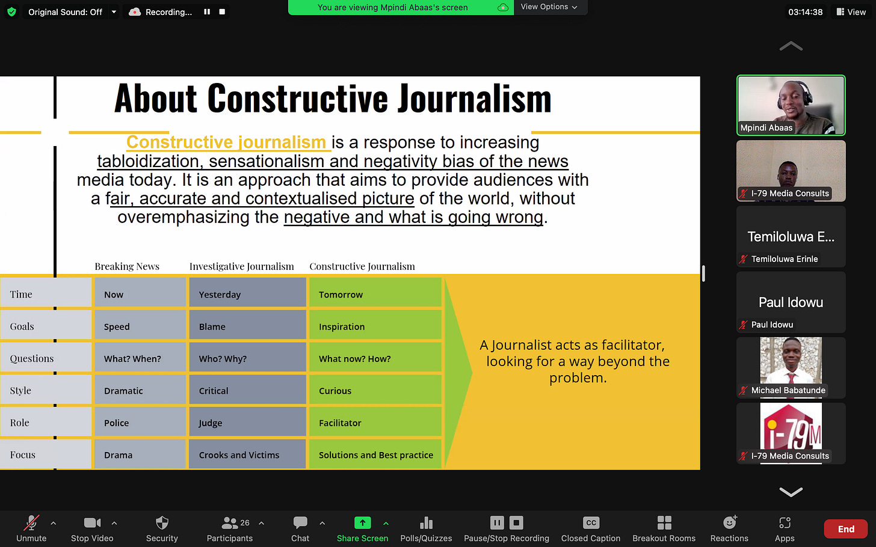Image resolution: width=876 pixels, height=547 pixels.
Task: Click 'Police' cell in Role row
Action: click(140, 423)
